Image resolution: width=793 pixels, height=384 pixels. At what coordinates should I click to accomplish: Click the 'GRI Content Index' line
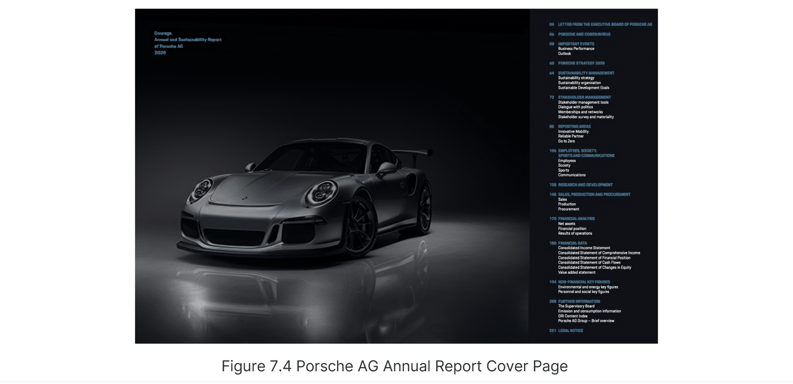tap(573, 316)
